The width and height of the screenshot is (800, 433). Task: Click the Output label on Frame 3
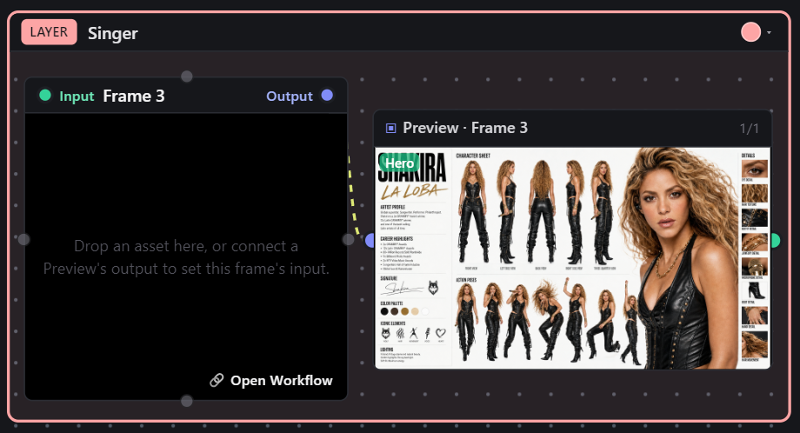(x=290, y=96)
